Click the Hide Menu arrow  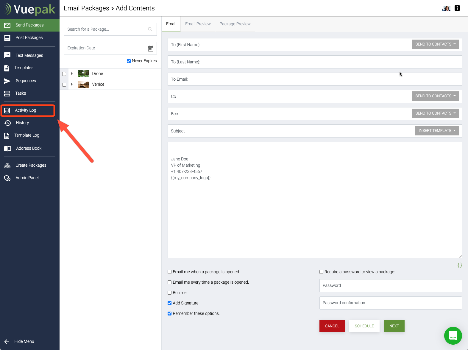coord(7,342)
